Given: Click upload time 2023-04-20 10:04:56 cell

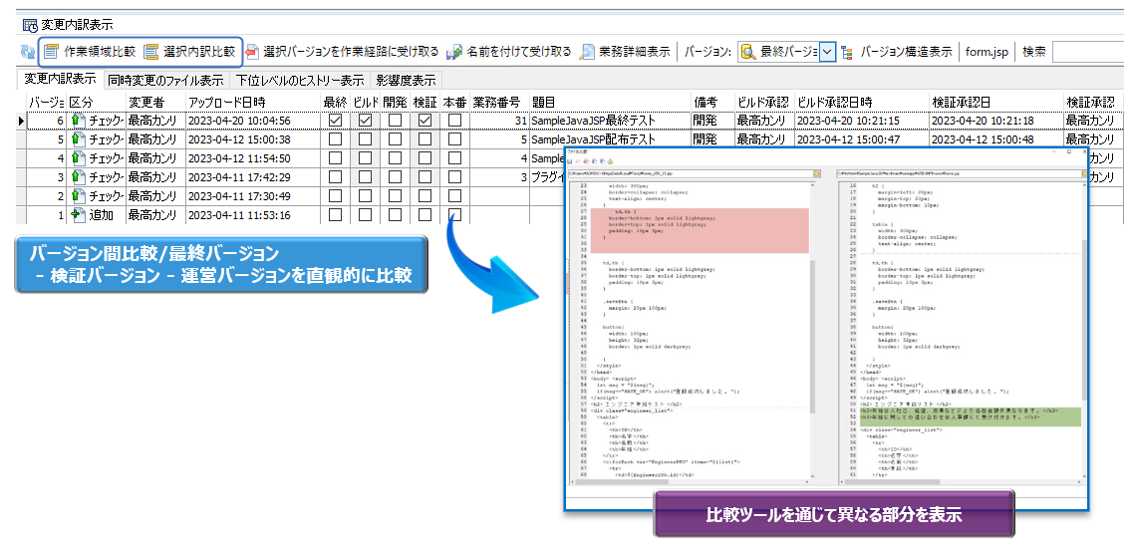Looking at the screenshot, I should [251, 121].
